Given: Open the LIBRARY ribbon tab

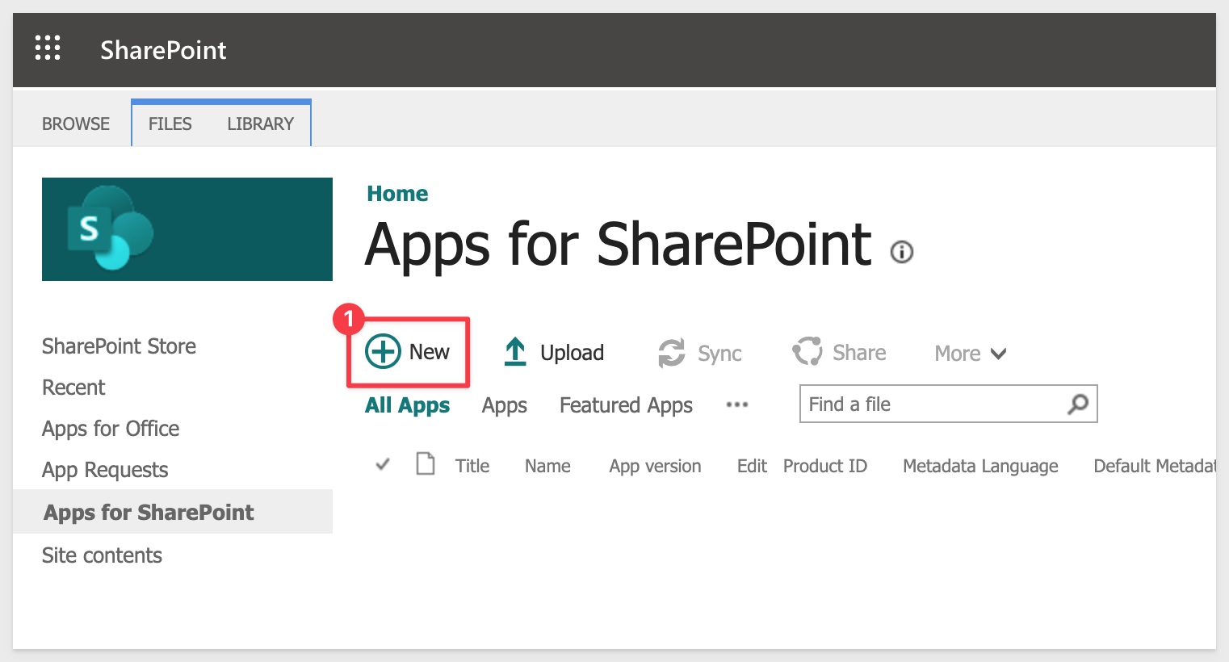Looking at the screenshot, I should click(260, 124).
